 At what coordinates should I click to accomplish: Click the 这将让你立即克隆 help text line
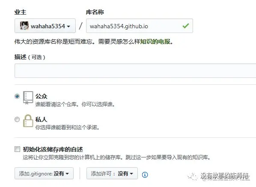click(x=116, y=157)
